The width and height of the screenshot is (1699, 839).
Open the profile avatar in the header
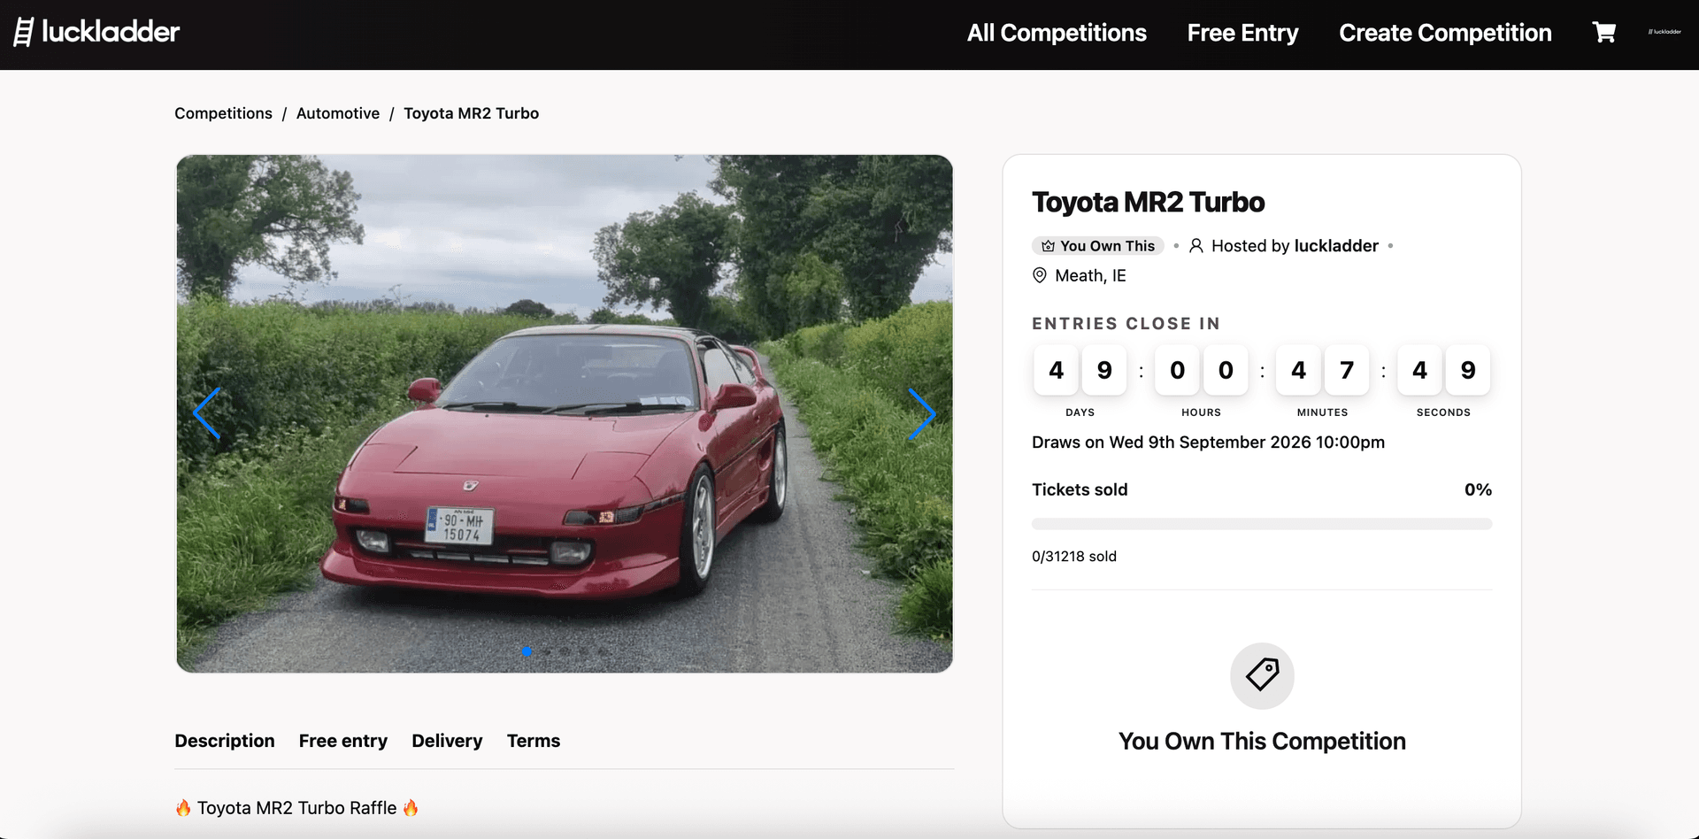(x=1664, y=32)
